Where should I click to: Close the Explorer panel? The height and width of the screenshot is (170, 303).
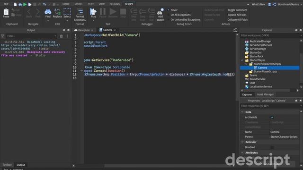301,30
